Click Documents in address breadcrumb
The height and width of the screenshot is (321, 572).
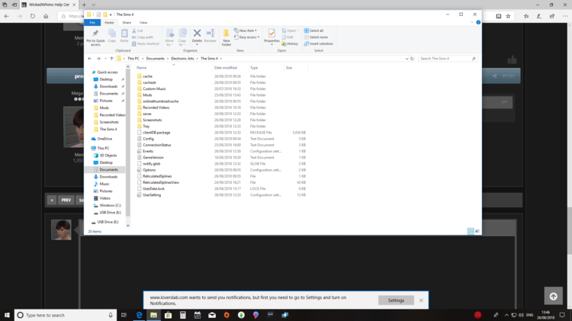point(155,59)
